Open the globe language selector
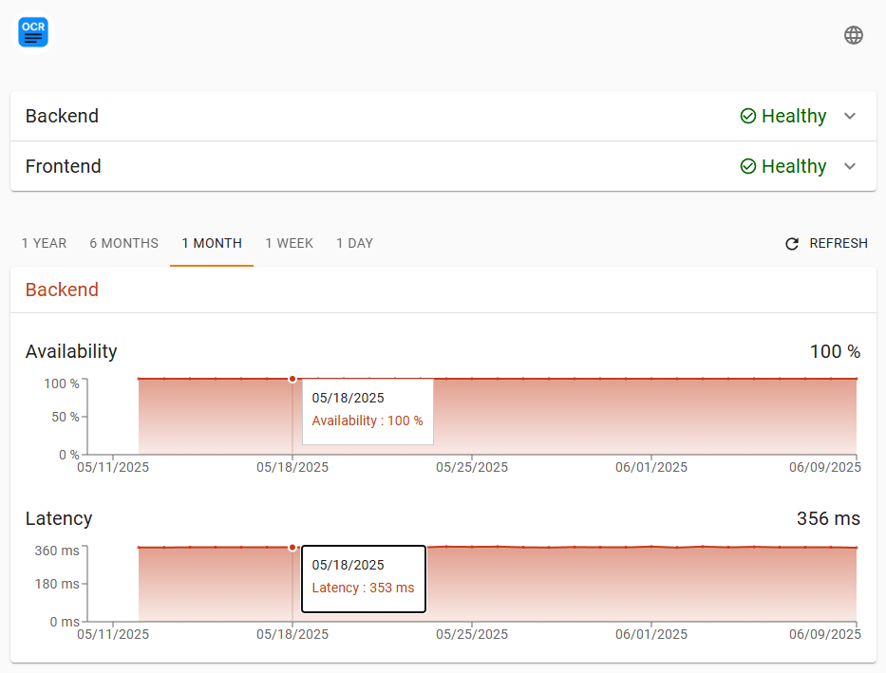This screenshot has height=673, width=886. [x=853, y=34]
